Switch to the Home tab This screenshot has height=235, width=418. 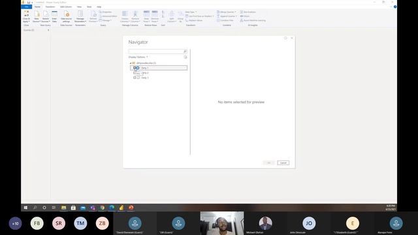37,7
